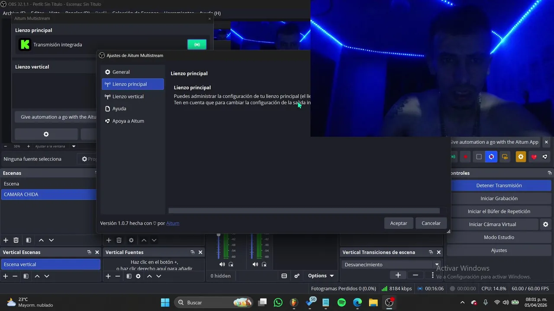Select the CAMARA CHIDA scene
554x311 pixels.
click(x=48, y=194)
